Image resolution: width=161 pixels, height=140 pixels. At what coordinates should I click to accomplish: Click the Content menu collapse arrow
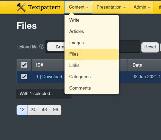[87, 8]
